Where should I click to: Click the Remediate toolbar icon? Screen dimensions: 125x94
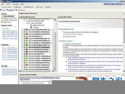point(16,10)
